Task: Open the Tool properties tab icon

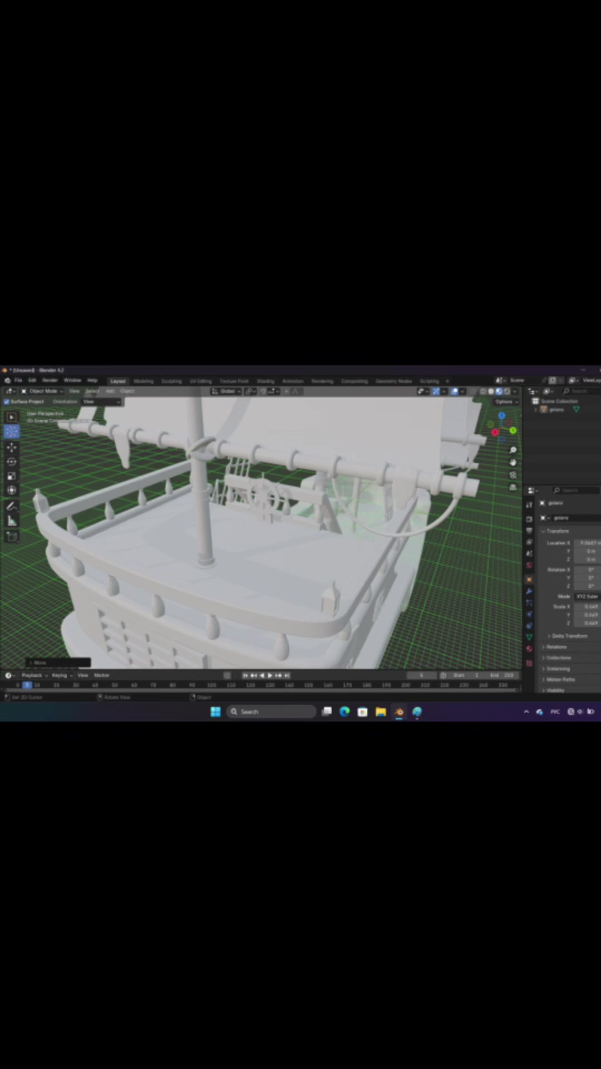Action: tap(529, 504)
